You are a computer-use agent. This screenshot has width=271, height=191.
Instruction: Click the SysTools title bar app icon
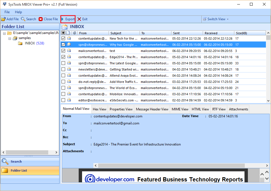click(x=5, y=4)
